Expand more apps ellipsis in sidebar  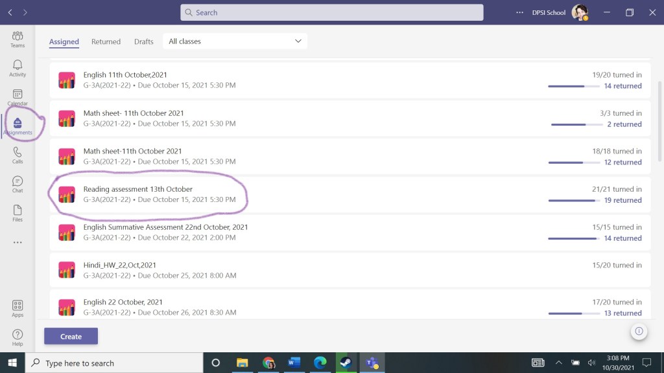18,242
